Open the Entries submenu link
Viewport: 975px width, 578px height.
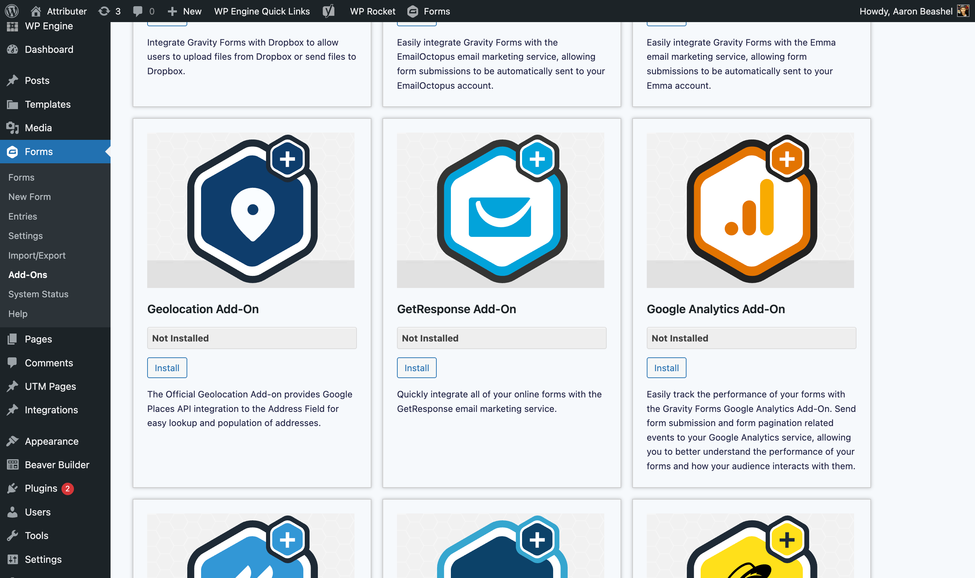click(x=22, y=216)
